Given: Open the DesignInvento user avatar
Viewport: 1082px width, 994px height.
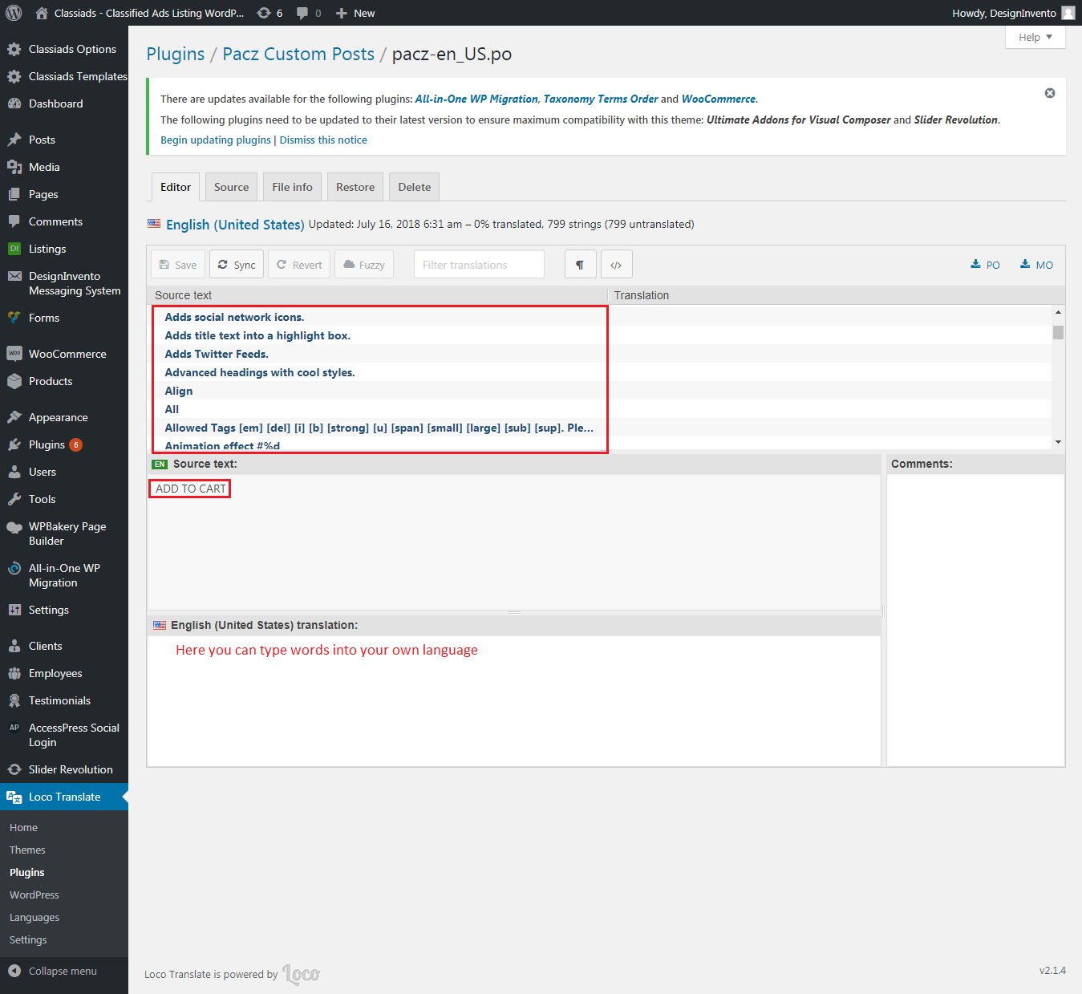Looking at the screenshot, I should [1068, 13].
